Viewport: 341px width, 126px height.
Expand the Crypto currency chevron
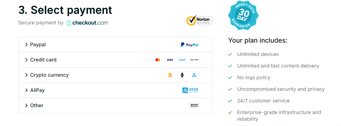(26, 75)
